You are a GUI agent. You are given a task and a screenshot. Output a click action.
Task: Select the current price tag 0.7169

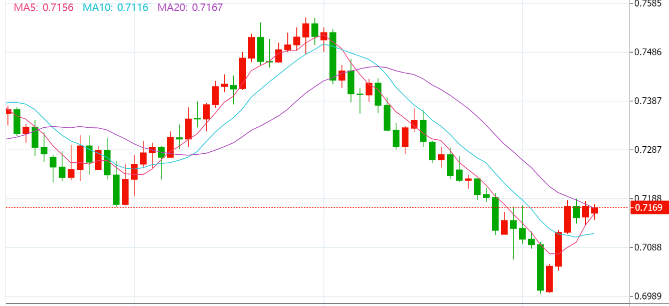pyautogui.click(x=648, y=207)
